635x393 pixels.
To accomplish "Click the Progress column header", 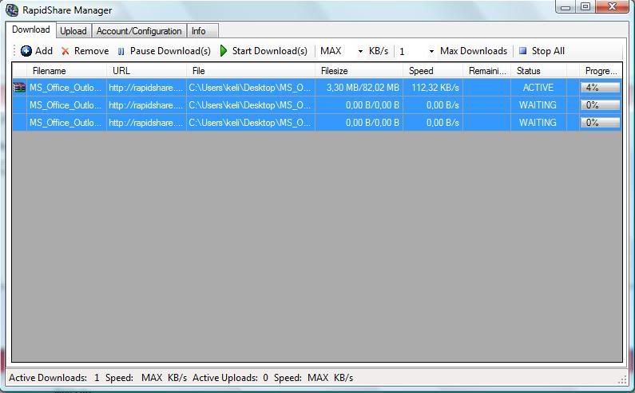I will pyautogui.click(x=601, y=71).
